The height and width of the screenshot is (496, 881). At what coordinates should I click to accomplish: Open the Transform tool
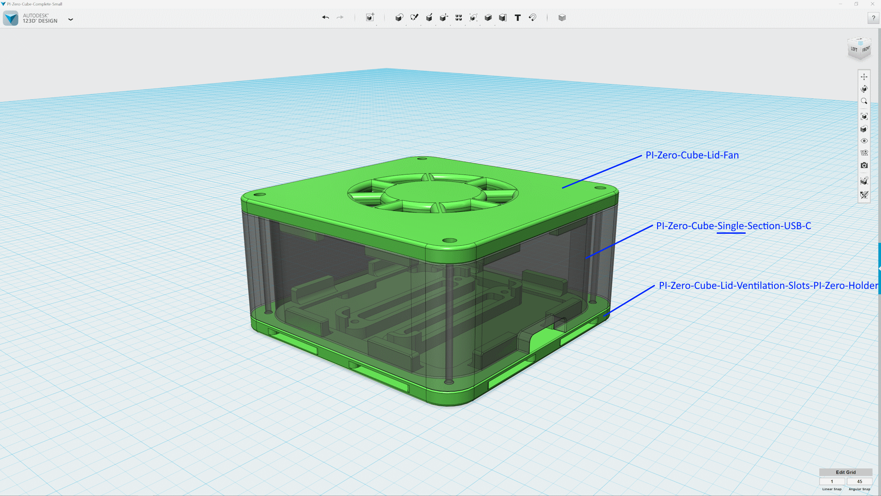(370, 17)
